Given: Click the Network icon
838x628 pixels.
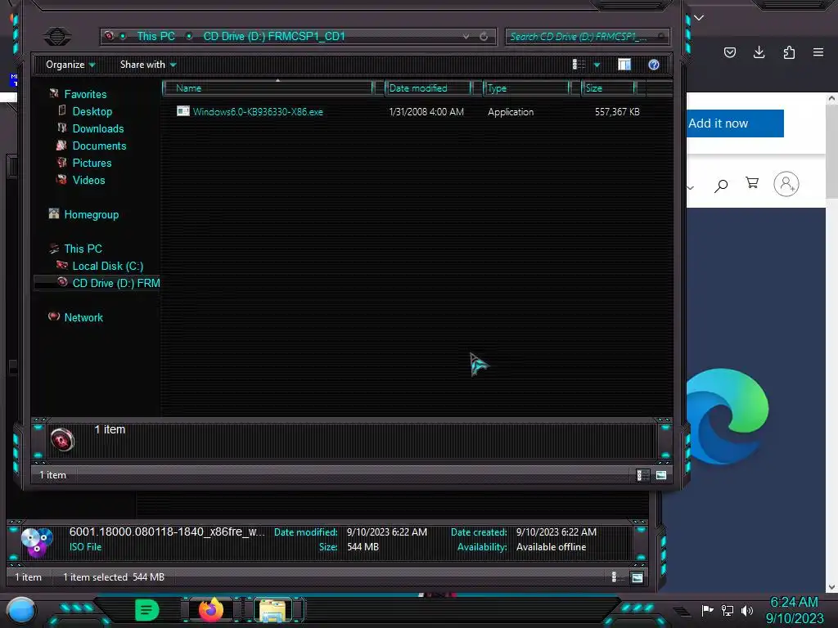Looking at the screenshot, I should point(54,316).
